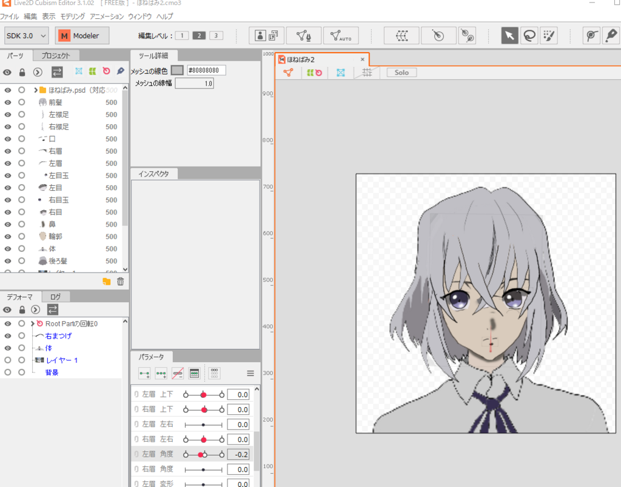Click the add three key points parameter icon
Screen dimensions: 621x487
(x=161, y=373)
